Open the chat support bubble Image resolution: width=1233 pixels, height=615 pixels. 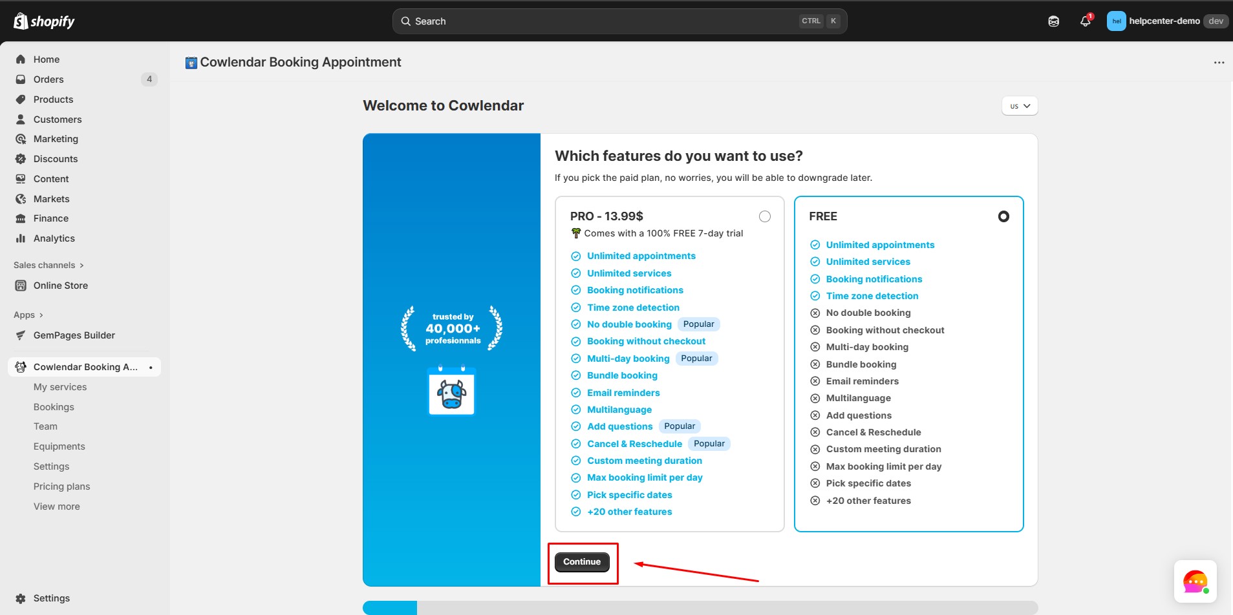[x=1195, y=581]
